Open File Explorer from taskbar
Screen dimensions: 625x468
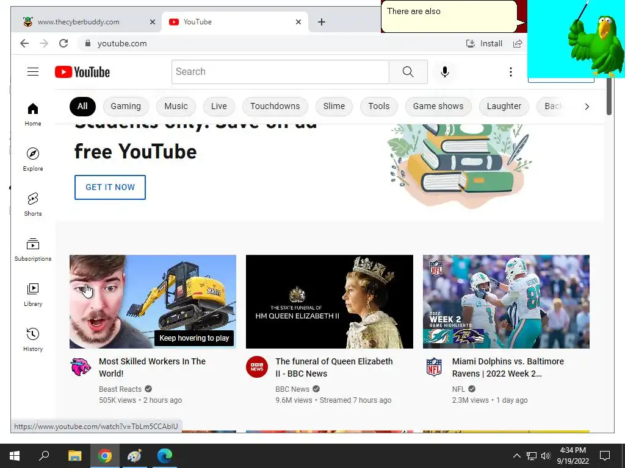[x=74, y=456]
